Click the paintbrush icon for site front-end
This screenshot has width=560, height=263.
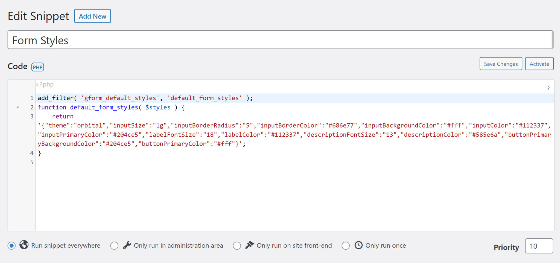click(250, 245)
